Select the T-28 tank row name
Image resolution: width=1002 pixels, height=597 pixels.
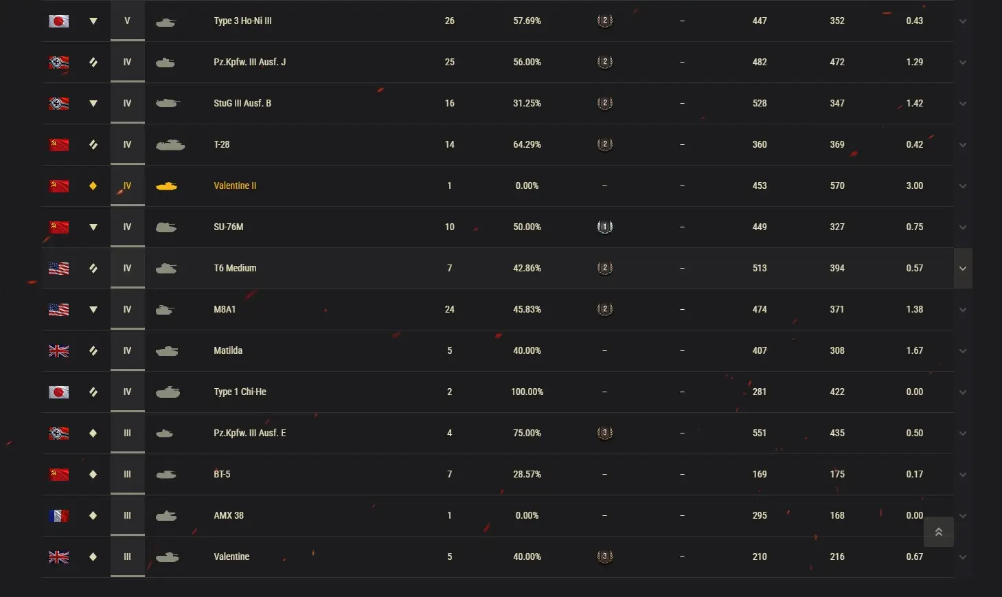pyautogui.click(x=222, y=145)
